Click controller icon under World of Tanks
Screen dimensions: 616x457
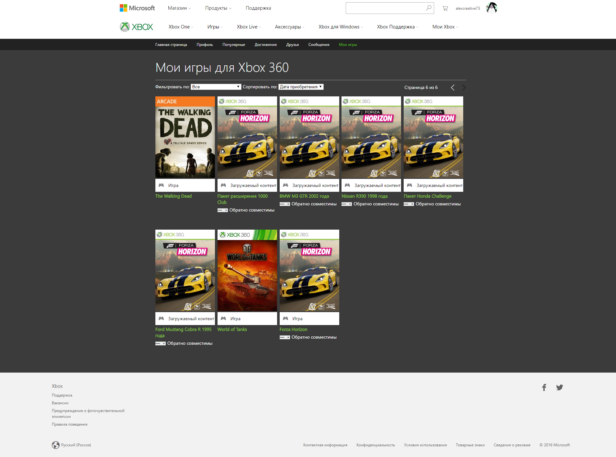tap(223, 319)
